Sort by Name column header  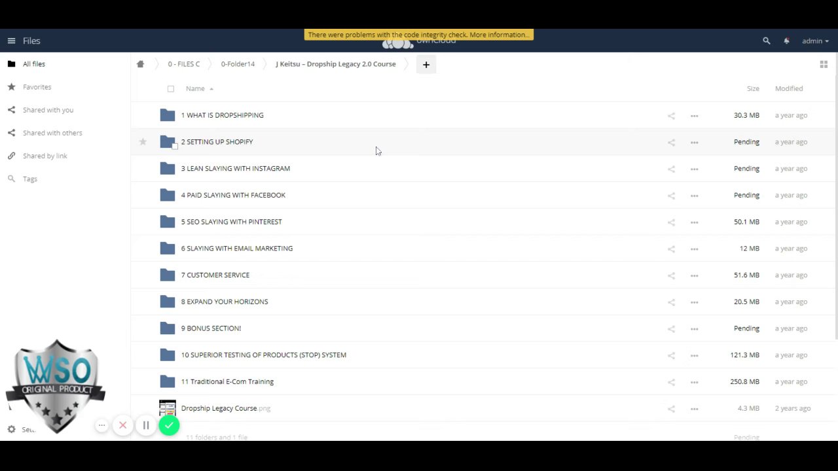(x=195, y=88)
